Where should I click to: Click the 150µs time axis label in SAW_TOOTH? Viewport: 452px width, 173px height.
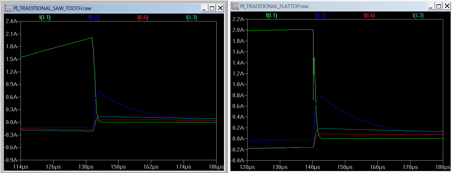[118, 167]
